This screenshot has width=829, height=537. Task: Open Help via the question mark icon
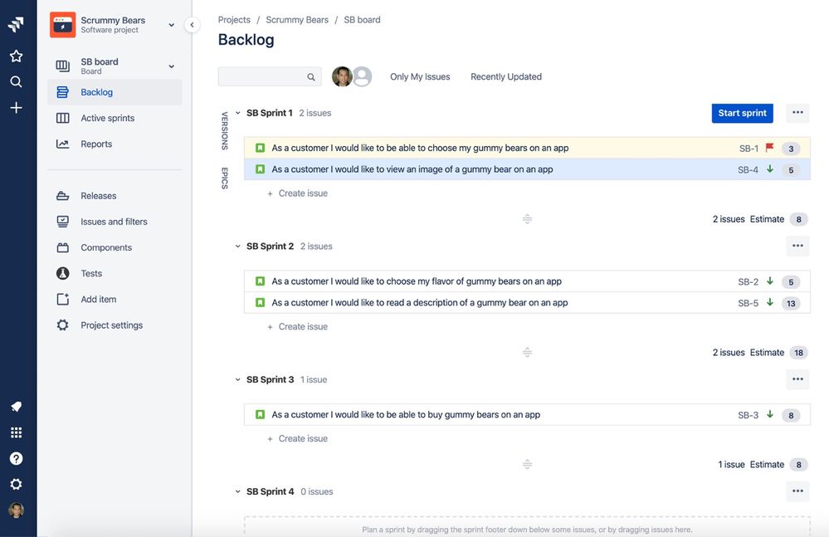17,457
